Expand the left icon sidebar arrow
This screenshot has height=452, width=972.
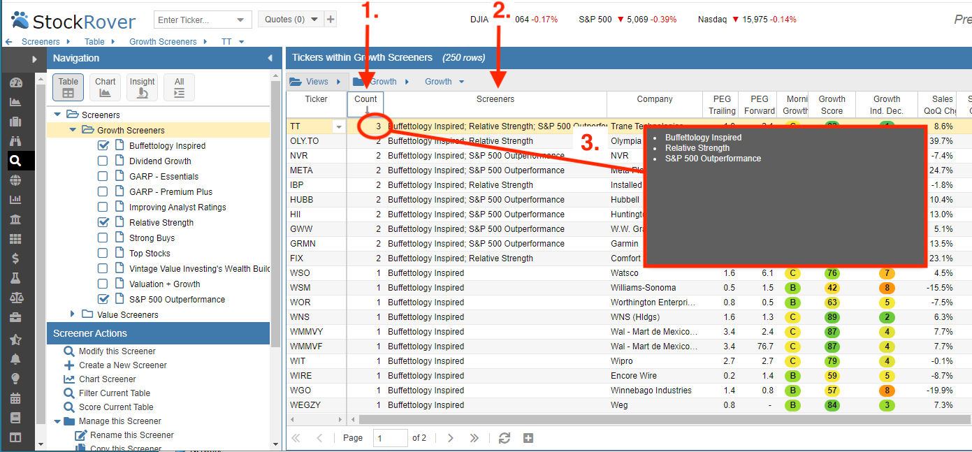(34, 59)
